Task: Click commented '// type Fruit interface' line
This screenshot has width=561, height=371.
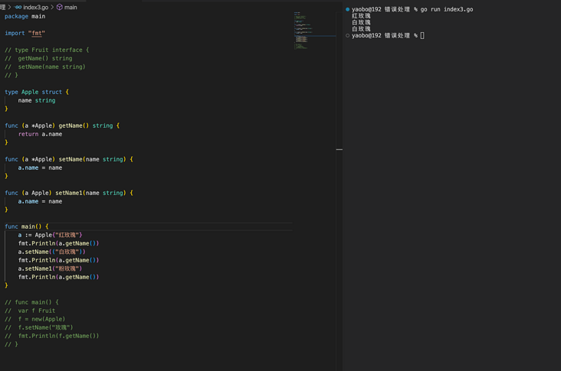Action: pyautogui.click(x=46, y=50)
